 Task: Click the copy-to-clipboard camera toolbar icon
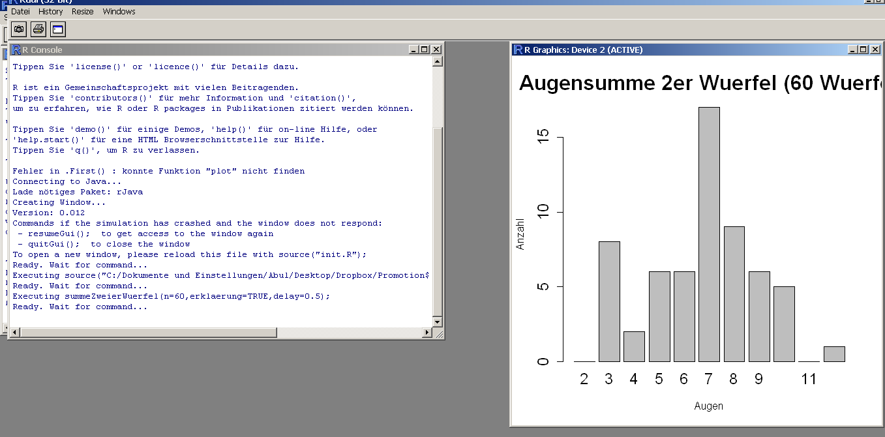click(19, 29)
